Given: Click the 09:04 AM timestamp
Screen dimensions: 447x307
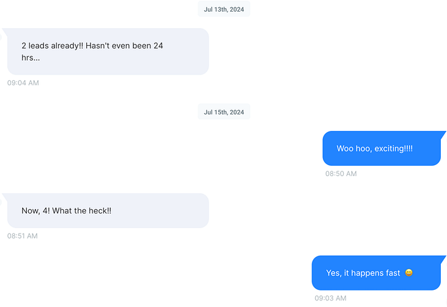Looking at the screenshot, I should (23, 83).
